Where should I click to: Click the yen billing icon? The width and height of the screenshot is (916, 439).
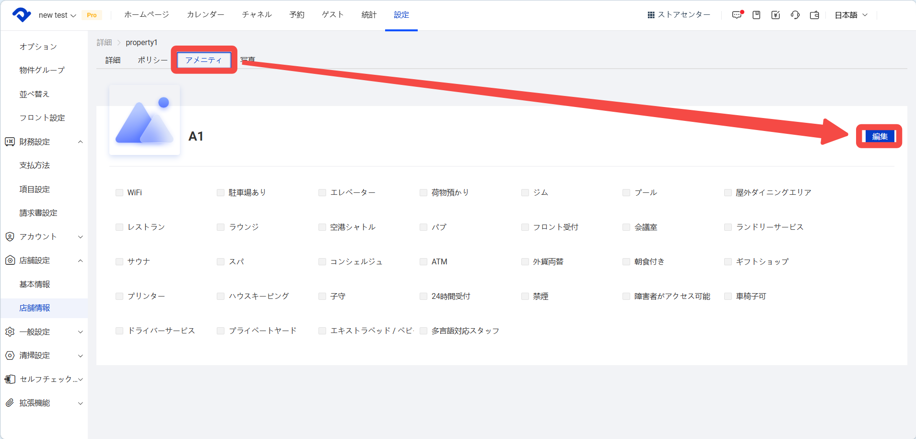point(775,15)
